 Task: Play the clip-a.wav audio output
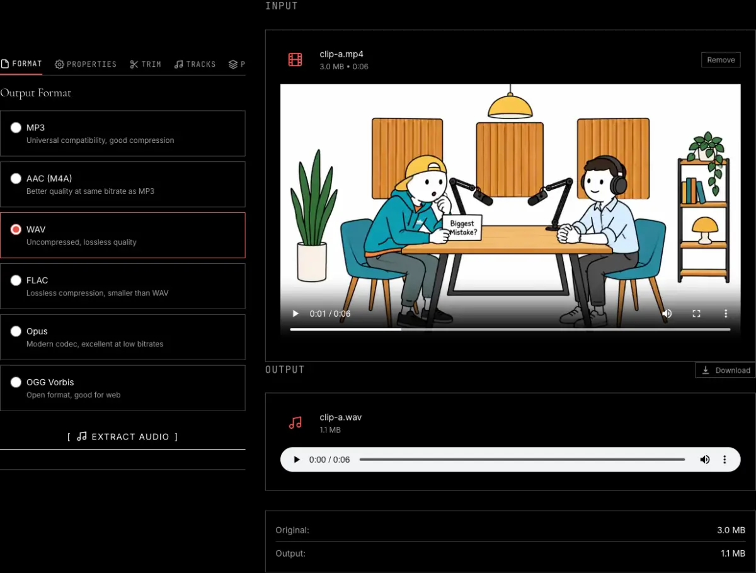[x=297, y=460]
